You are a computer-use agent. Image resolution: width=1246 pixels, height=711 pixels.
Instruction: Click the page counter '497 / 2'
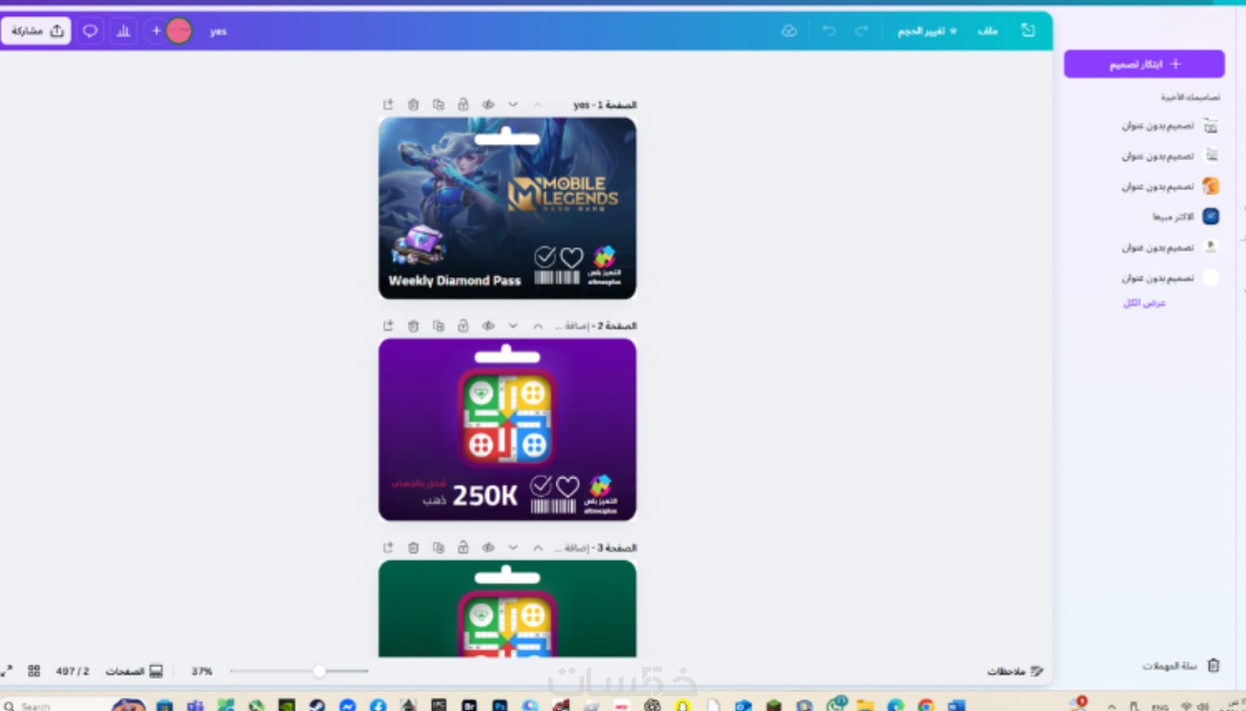click(73, 671)
